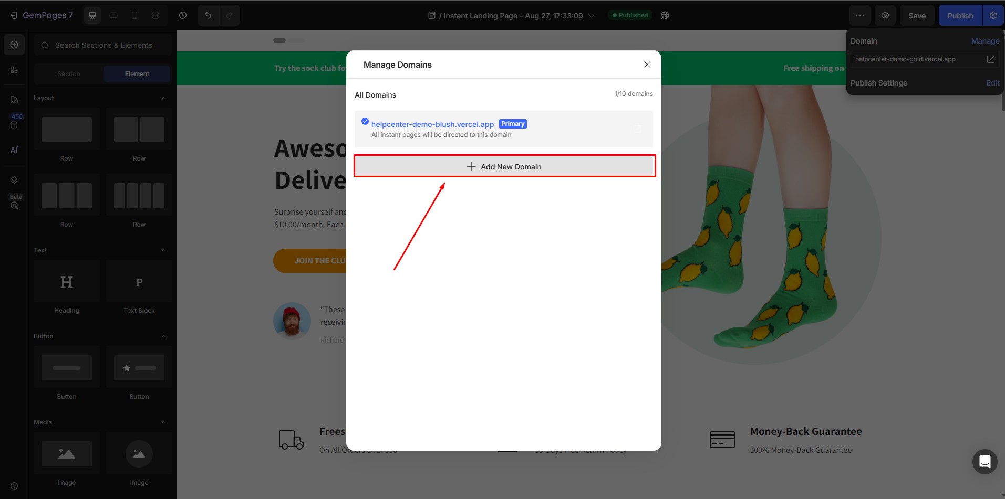The image size is (1005, 499).
Task: Switch to tablet preview icon
Action: click(113, 15)
